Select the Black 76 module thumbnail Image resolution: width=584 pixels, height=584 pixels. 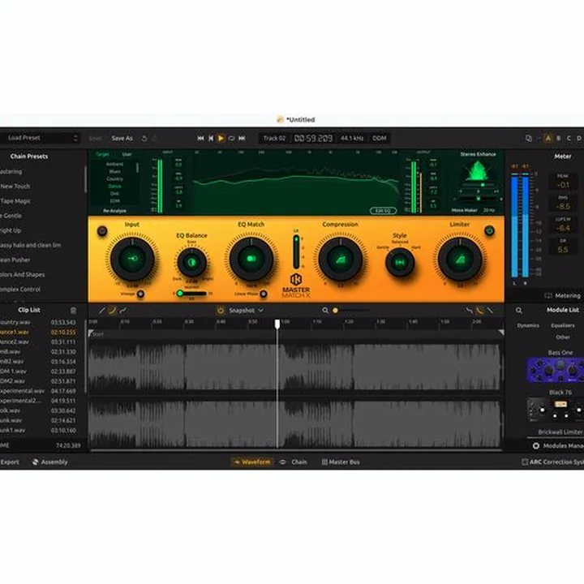pyautogui.click(x=556, y=410)
